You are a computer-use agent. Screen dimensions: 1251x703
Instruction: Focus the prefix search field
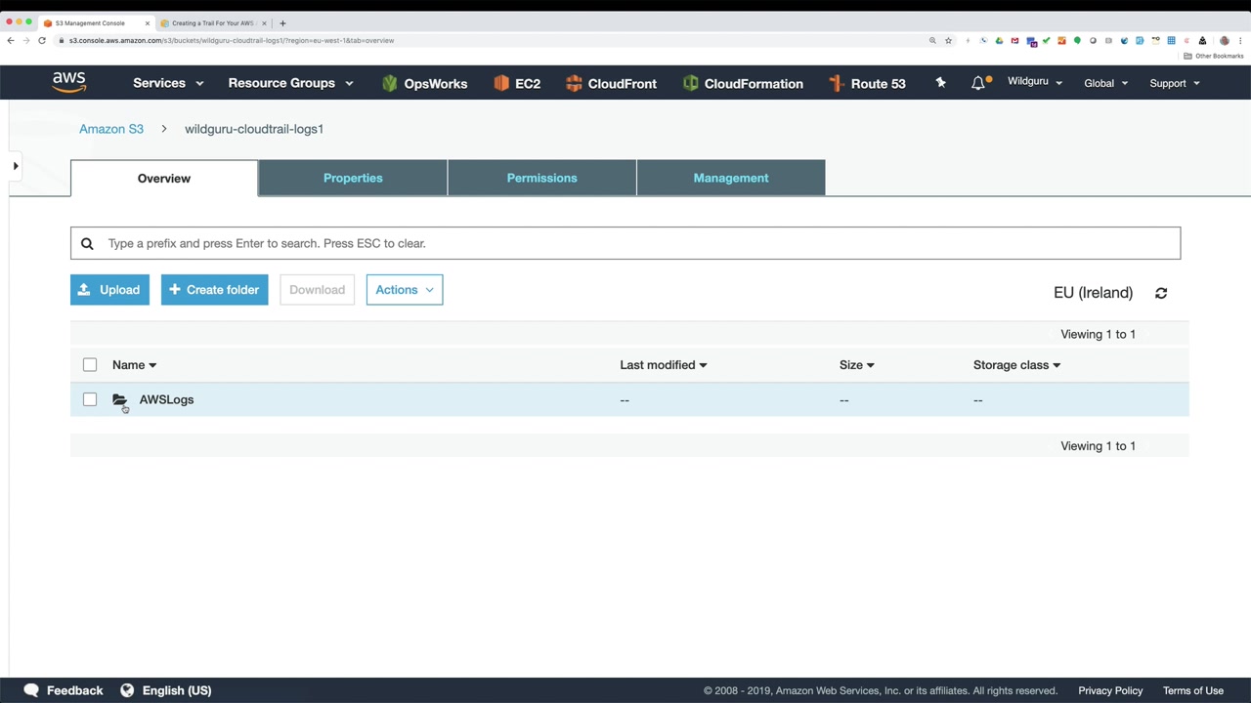625,243
